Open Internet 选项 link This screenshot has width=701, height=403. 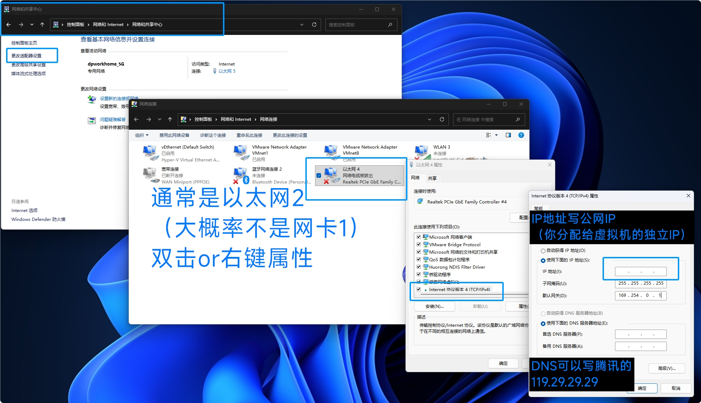point(24,210)
